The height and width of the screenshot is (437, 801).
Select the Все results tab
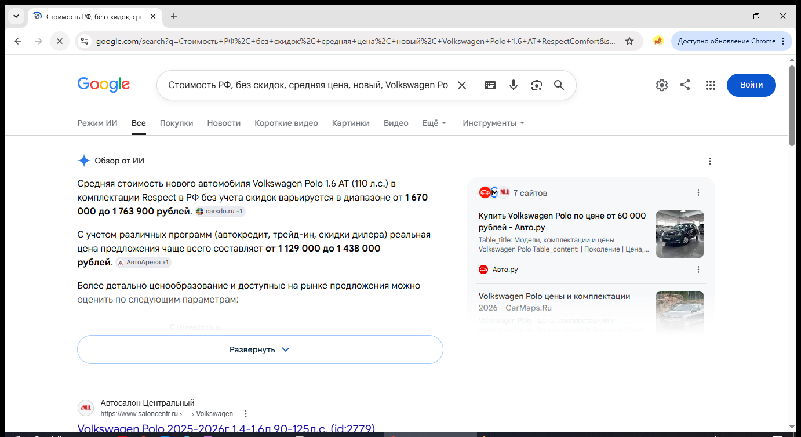tap(139, 123)
